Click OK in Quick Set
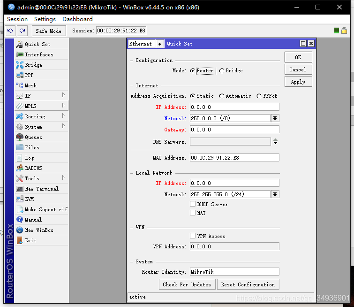 click(298, 57)
